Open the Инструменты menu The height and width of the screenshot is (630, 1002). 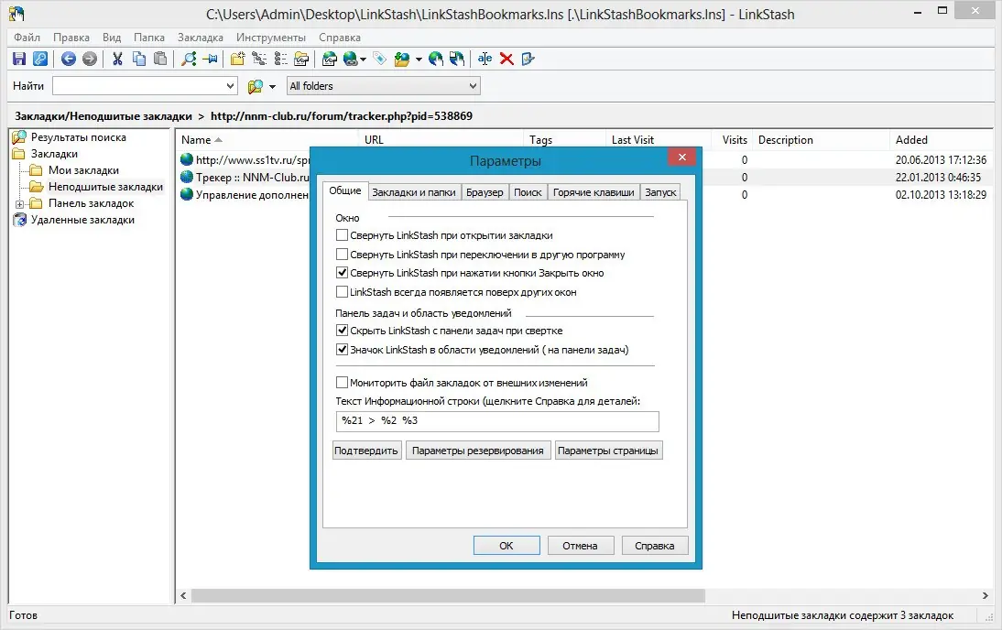pyautogui.click(x=271, y=38)
